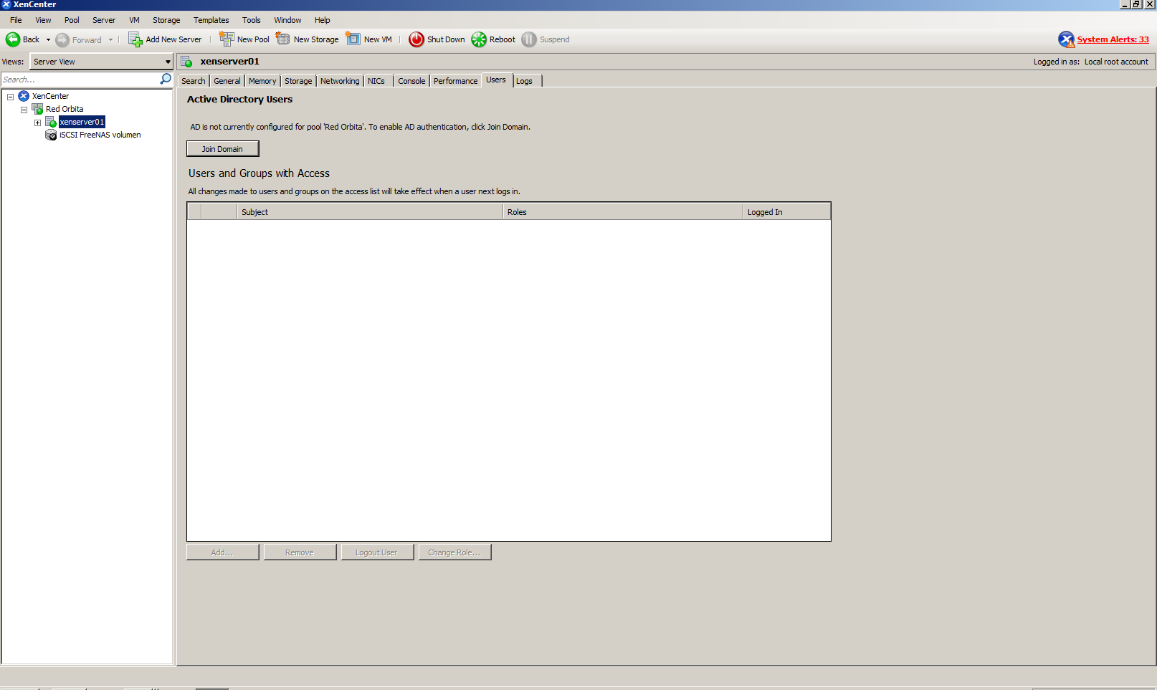Switch to the Performance tab
This screenshot has width=1157, height=690.
(455, 81)
